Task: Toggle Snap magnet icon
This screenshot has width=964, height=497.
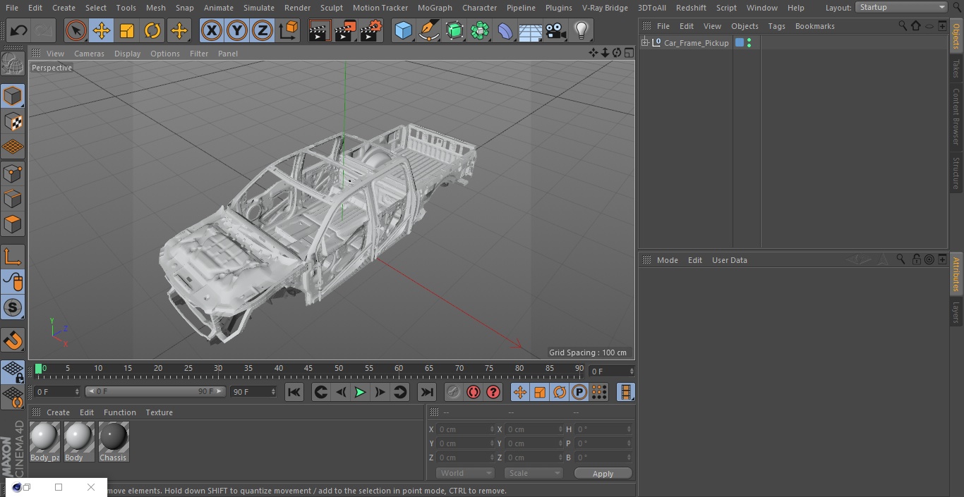Action: pyautogui.click(x=13, y=340)
